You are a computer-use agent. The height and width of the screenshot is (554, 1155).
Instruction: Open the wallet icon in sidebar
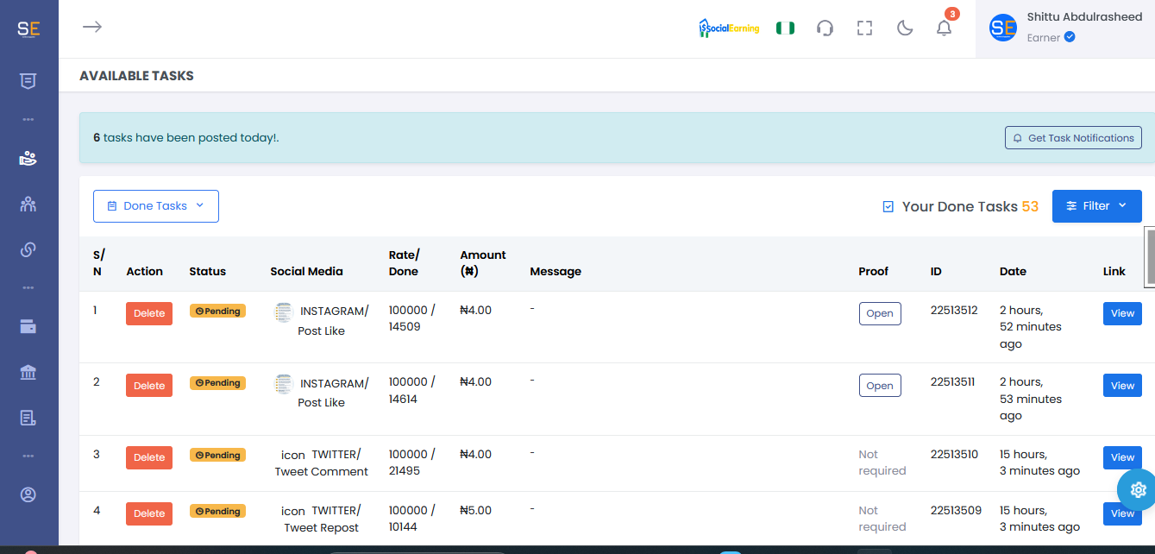[28, 327]
